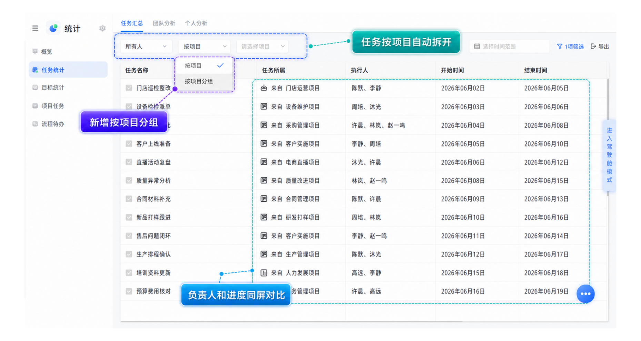Open 项目任务 in the sidebar
Screen dimensions: 641x341
tap(68, 106)
